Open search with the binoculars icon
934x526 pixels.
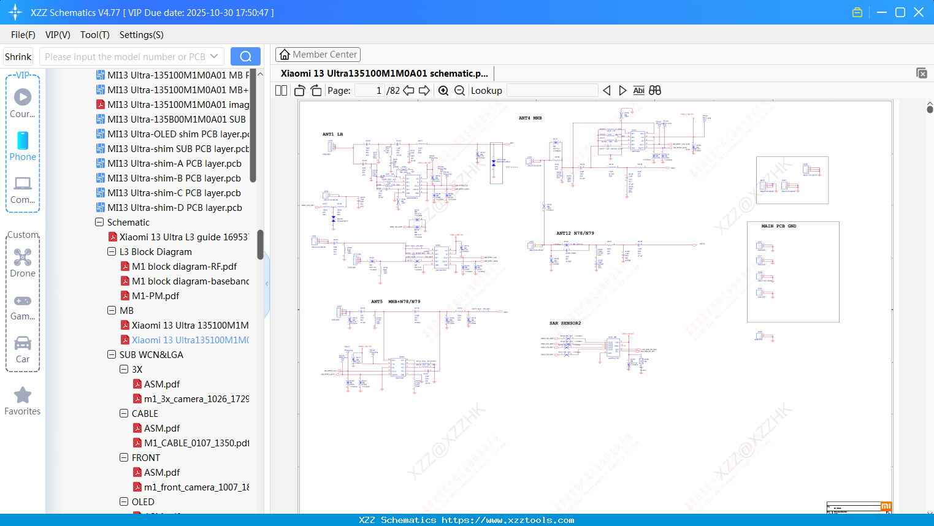pyautogui.click(x=654, y=90)
